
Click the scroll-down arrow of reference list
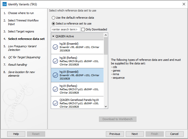pos(106,107)
